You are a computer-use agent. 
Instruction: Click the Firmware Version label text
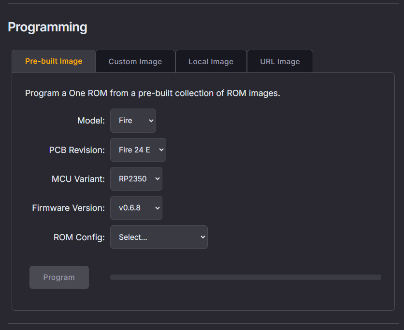coord(68,208)
